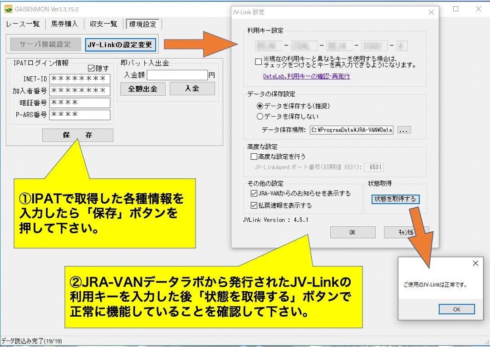The height and width of the screenshot is (347, 490).
Task: Enable the re-enter usage key checkbox
Action: click(x=259, y=62)
